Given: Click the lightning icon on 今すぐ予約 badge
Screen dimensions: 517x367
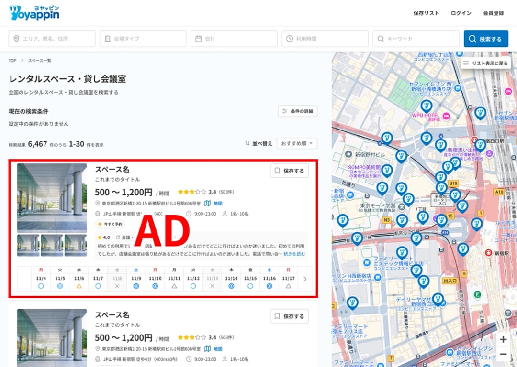Looking at the screenshot, I should pyautogui.click(x=99, y=225).
